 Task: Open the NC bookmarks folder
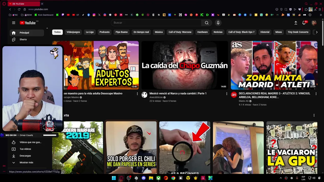pyautogui.click(x=13, y=15)
